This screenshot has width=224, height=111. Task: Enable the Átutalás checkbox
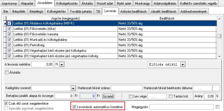(7, 72)
